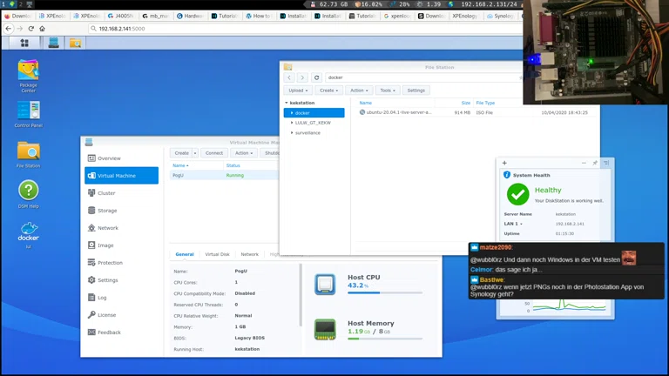Go to browser home page
Image resolution: width=669 pixels, height=376 pixels.
click(42, 29)
